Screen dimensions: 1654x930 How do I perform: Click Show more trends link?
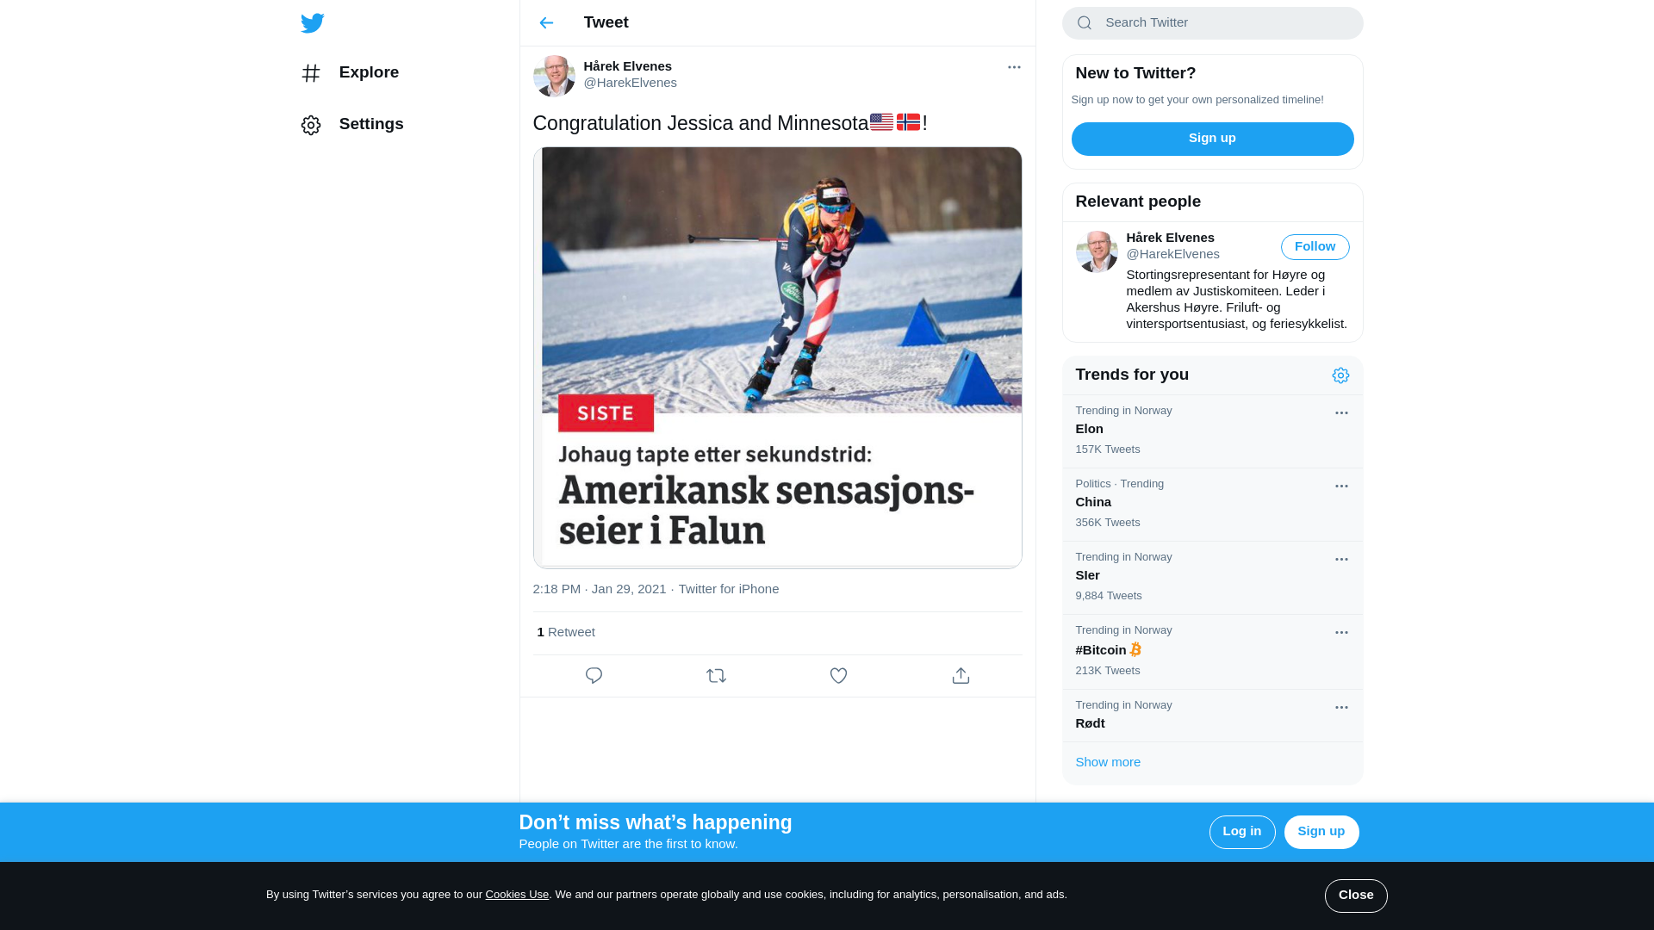(1108, 762)
